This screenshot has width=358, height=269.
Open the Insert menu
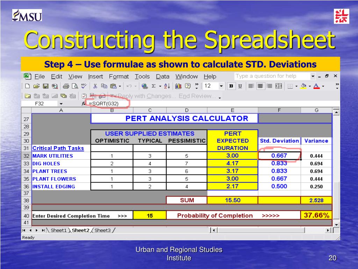coord(95,76)
